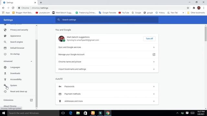Show more bookmarks overflow chevron
This screenshot has height=116, width=207.
[x=183, y=13]
